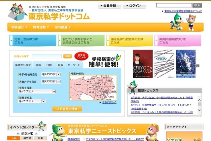
Task: Click the next arrow beside school brochures
Action: 198,66
